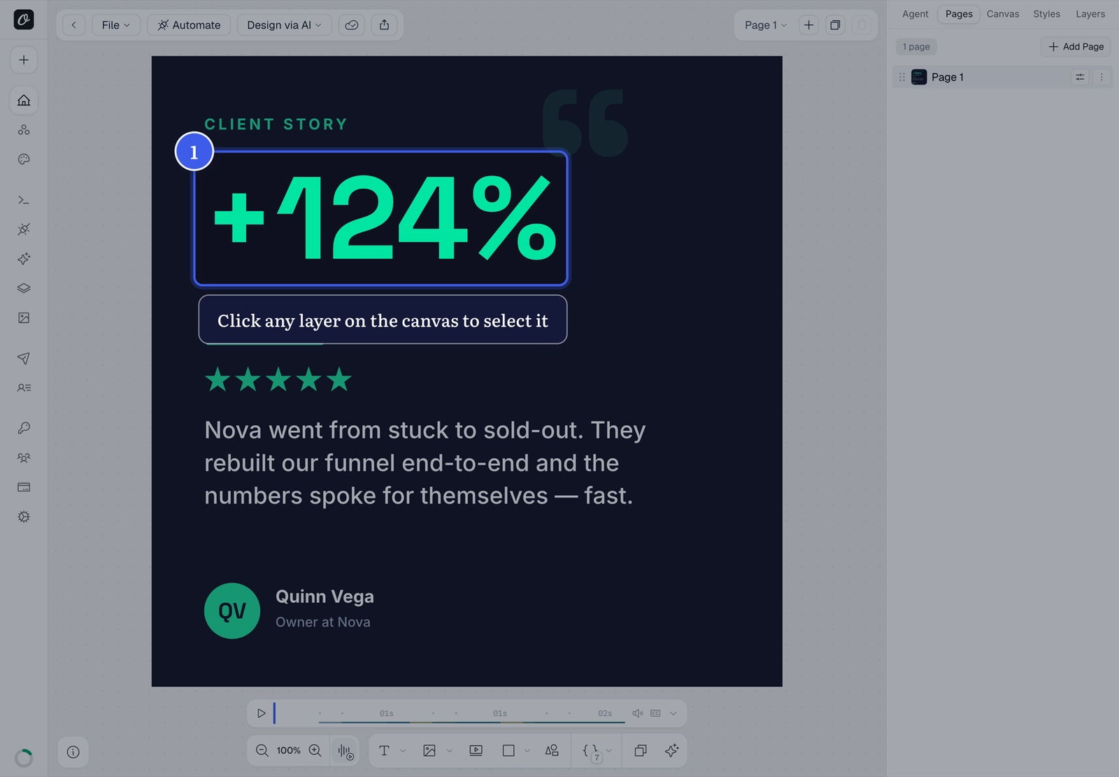Switch to the Agent tab
The height and width of the screenshot is (777, 1119).
[x=915, y=14]
